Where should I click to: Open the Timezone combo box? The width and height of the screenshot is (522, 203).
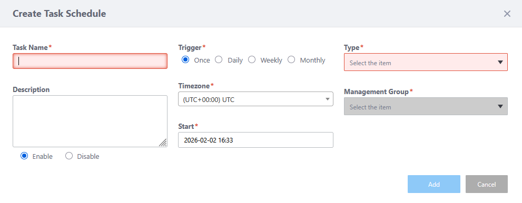[255, 99]
